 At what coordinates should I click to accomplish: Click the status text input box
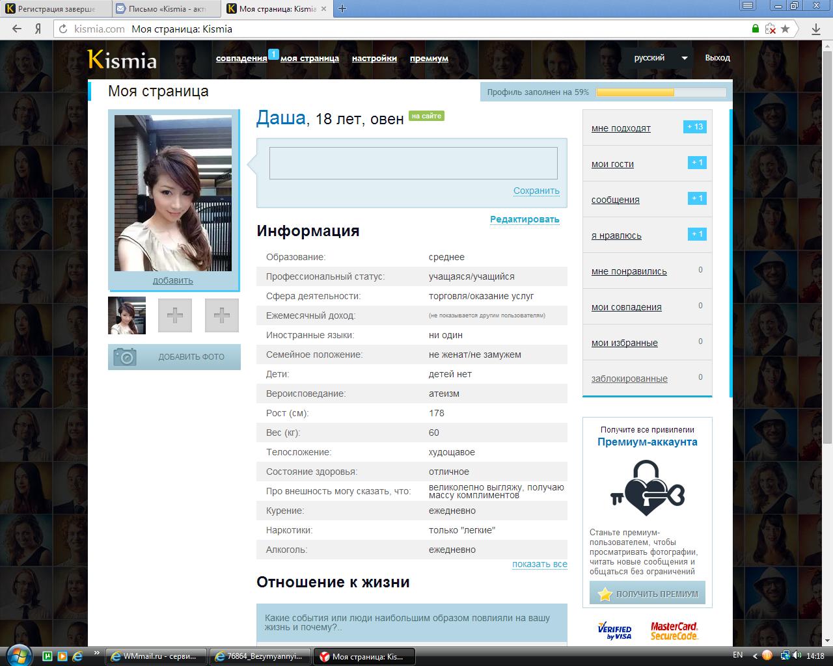tap(413, 163)
